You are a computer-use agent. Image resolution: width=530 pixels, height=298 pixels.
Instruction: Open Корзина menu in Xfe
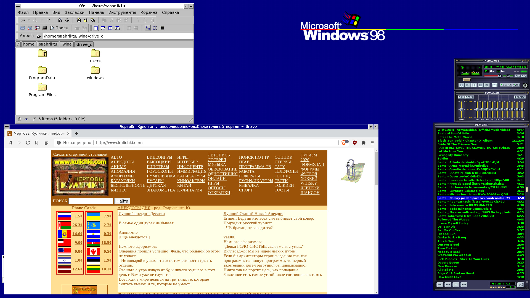click(x=149, y=12)
